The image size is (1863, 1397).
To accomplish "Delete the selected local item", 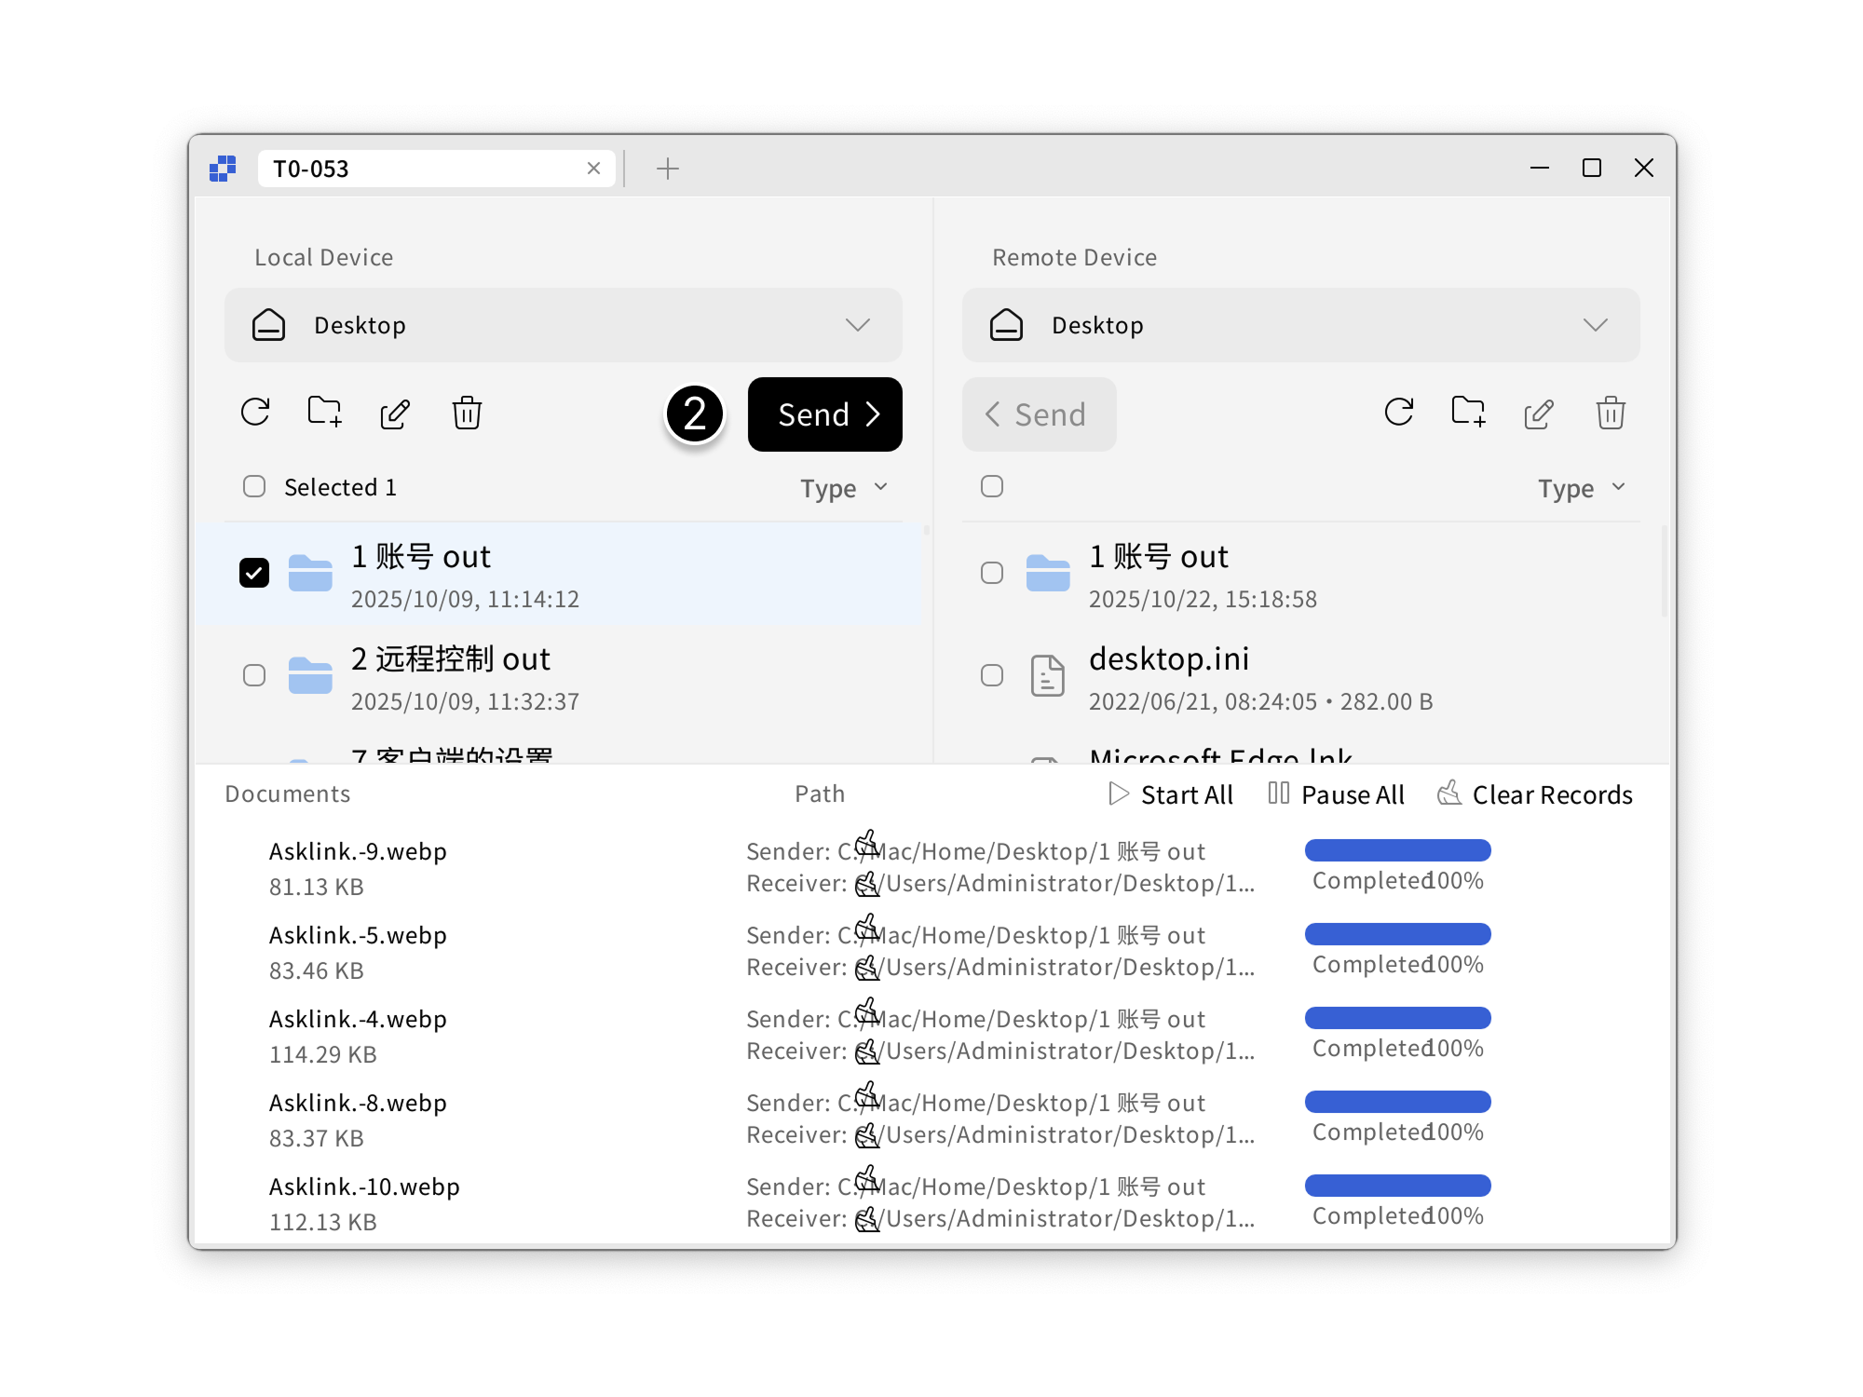I will click(x=466, y=414).
